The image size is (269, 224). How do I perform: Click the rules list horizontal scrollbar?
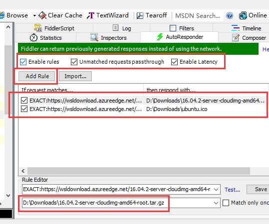pyautogui.click(x=139, y=171)
